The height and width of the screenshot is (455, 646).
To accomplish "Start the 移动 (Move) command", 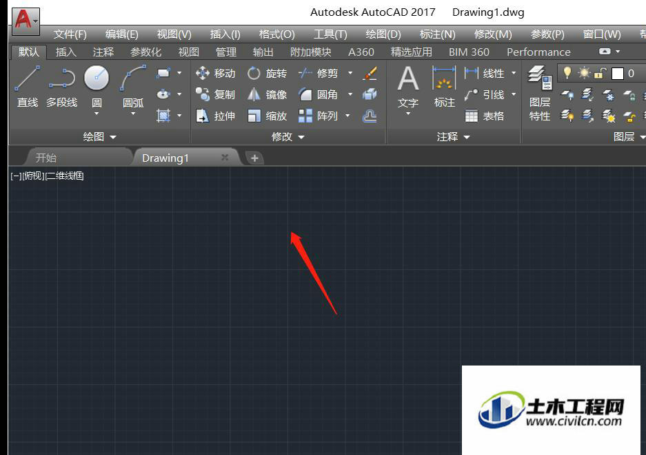I will pos(215,73).
